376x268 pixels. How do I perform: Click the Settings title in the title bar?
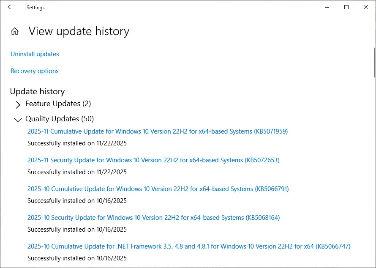click(35, 8)
